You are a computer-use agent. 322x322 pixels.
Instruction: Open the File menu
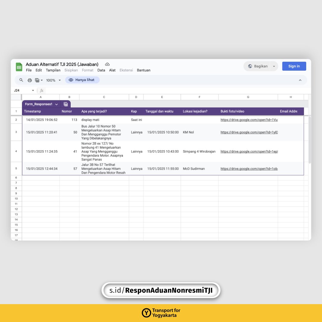click(x=29, y=70)
